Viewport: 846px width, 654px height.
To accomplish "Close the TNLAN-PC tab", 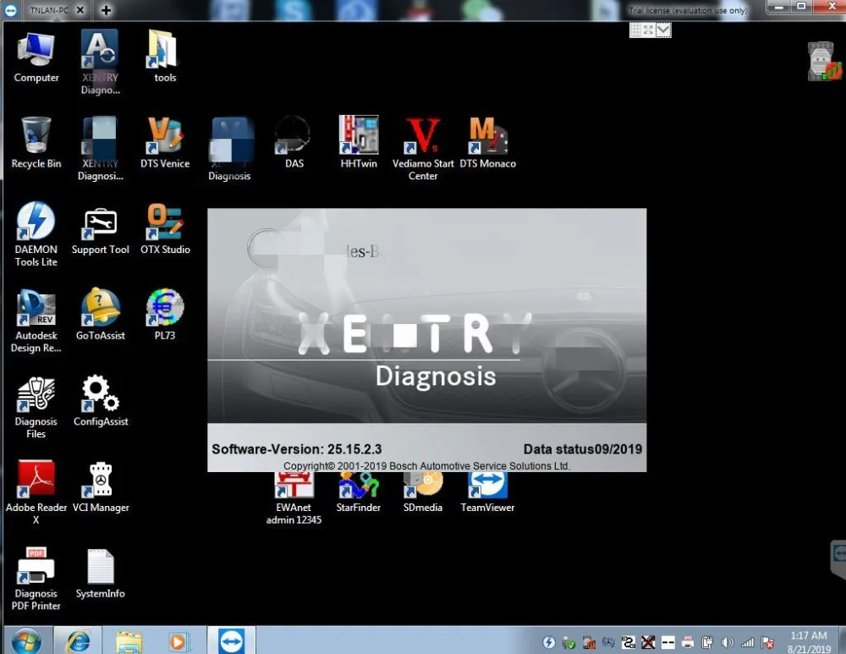I will 80,9.
